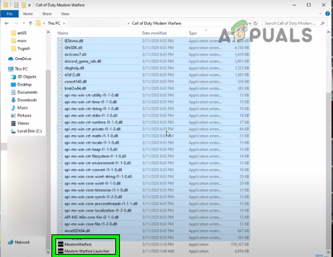
Task: Select api-ms-win-crt-string-l1-1-0.dll file name
Action: [x=92, y=108]
